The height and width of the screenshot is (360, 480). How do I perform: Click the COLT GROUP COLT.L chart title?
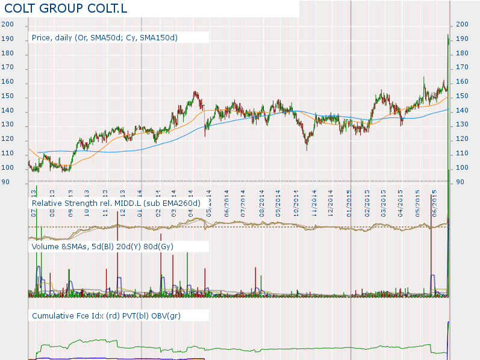66,8
